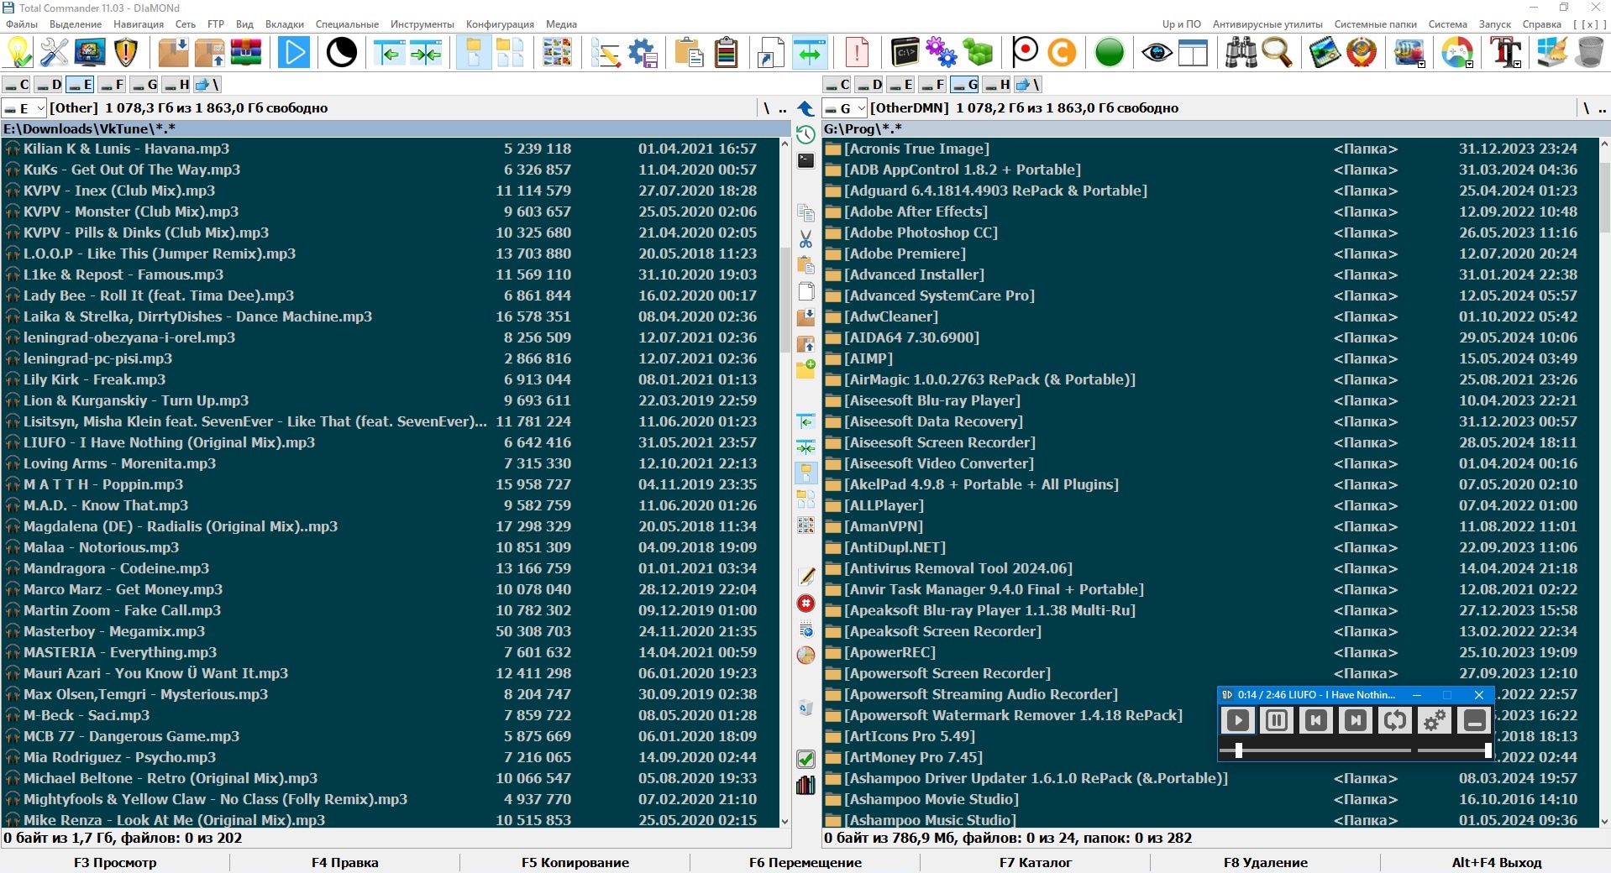Click the swap panels green arrows icon
Image resolution: width=1611 pixels, height=873 pixels.
810,52
